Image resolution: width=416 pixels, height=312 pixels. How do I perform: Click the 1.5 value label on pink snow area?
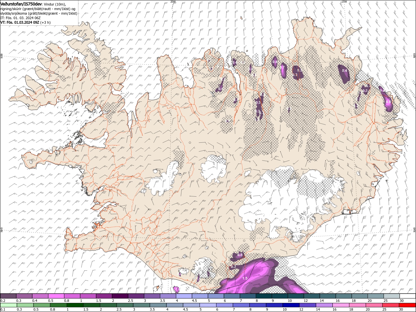tap(245, 278)
